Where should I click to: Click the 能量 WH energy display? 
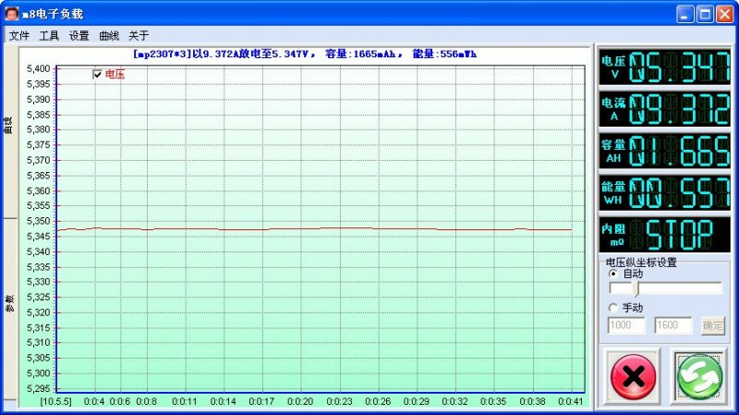tap(664, 192)
